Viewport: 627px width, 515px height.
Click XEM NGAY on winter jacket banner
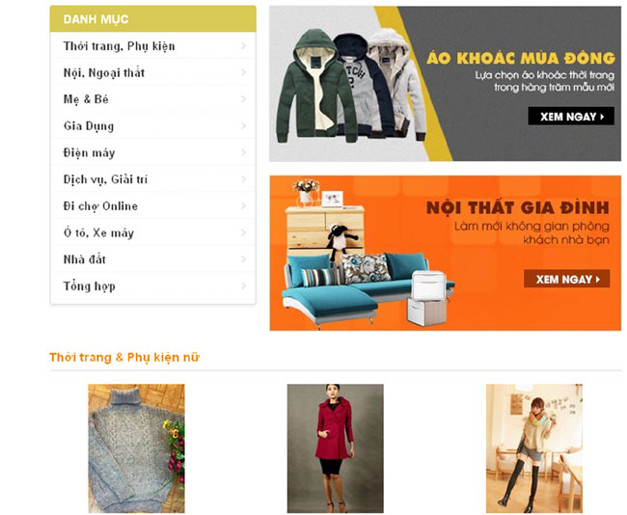click(x=571, y=117)
